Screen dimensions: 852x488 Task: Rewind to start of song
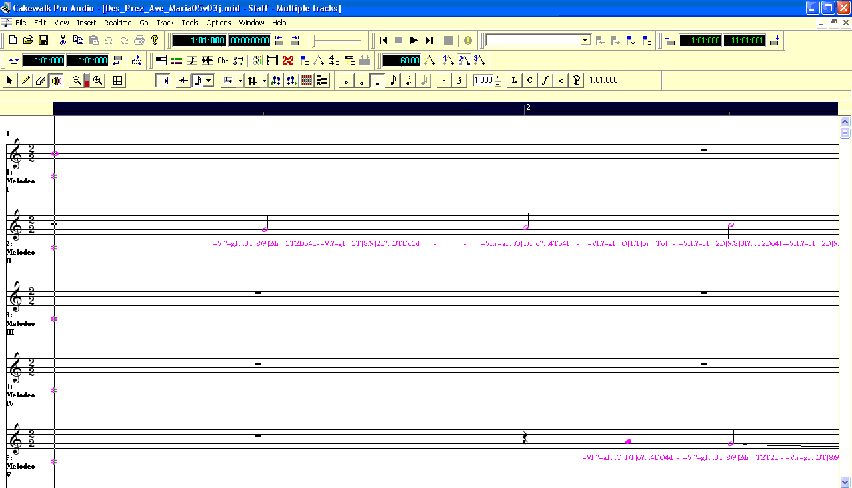(383, 40)
